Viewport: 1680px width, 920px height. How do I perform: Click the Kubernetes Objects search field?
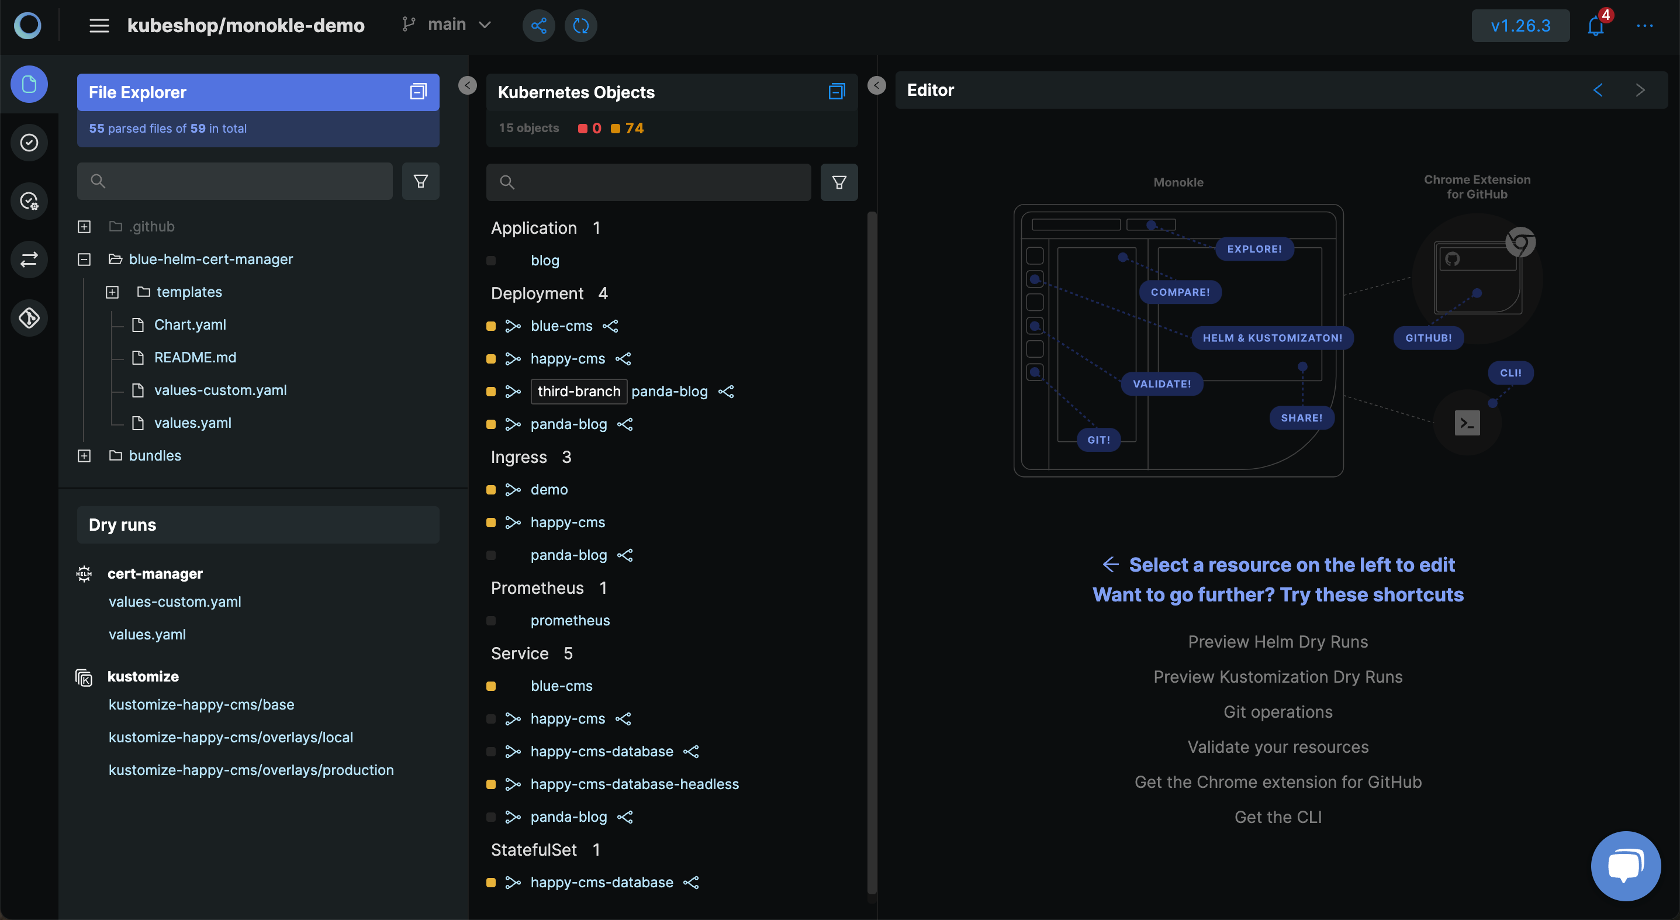(x=648, y=182)
